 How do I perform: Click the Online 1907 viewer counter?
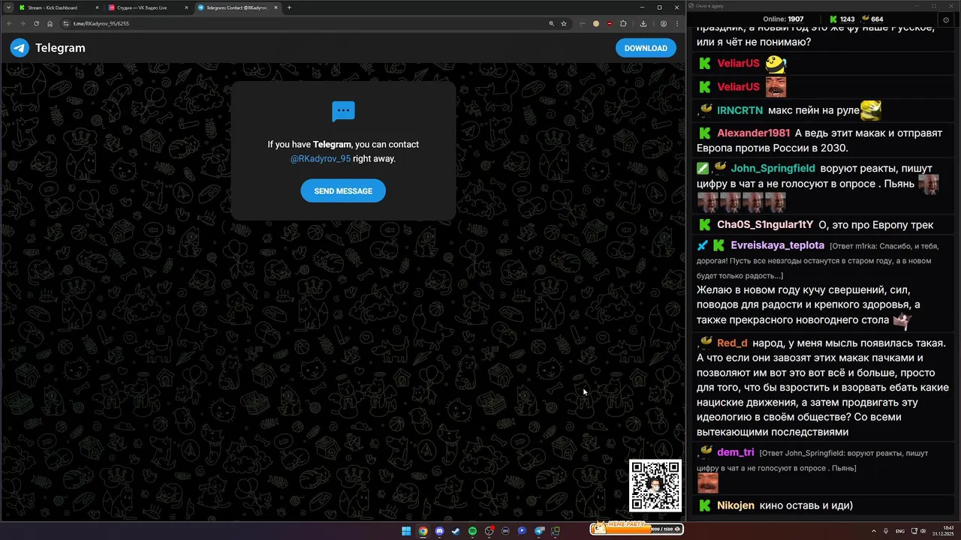tap(783, 19)
